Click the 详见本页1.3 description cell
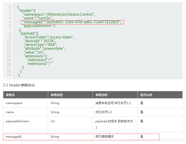Image resolution: width=186 pixels, height=144 pixels. click(x=115, y=112)
